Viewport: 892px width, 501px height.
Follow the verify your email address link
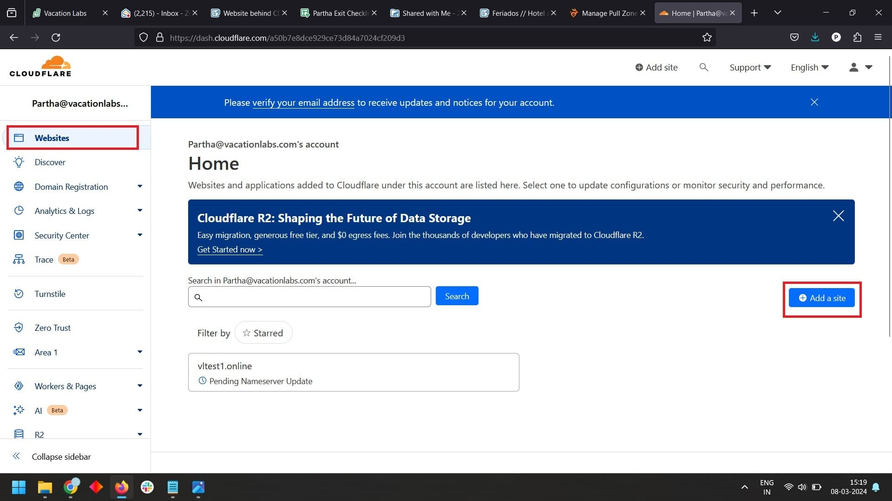tap(303, 103)
